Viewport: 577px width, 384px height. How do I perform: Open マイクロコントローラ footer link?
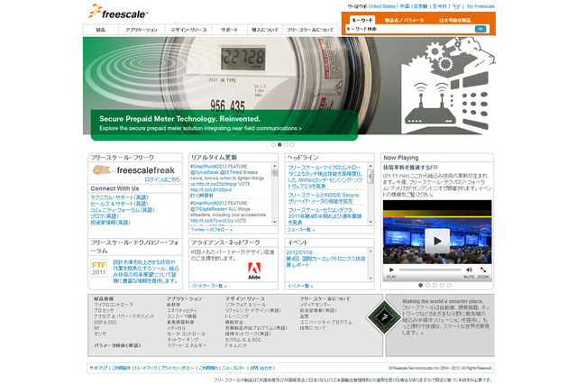pos(114,305)
